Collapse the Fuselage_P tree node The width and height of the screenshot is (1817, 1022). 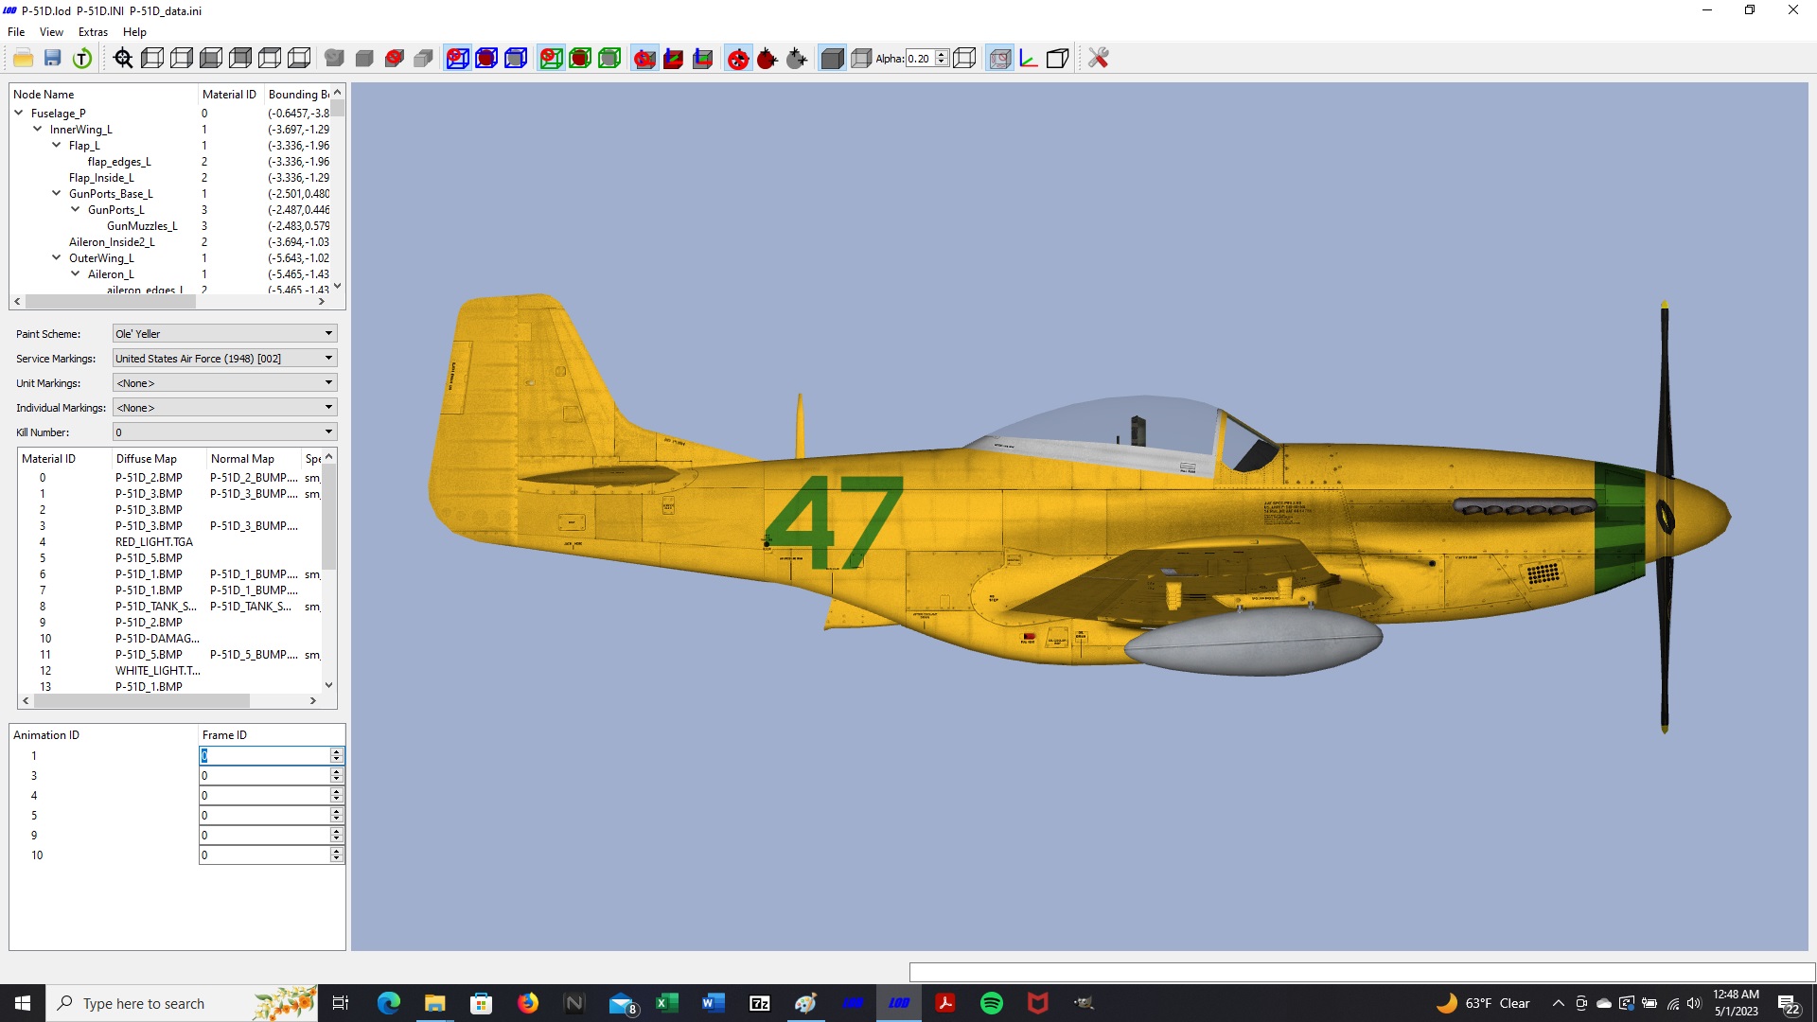point(19,113)
